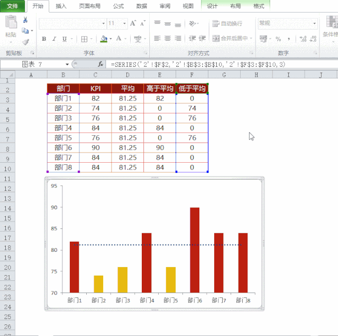The image size is (338, 336).
Task: Select the Format Painter brush icon
Action: click(25, 42)
